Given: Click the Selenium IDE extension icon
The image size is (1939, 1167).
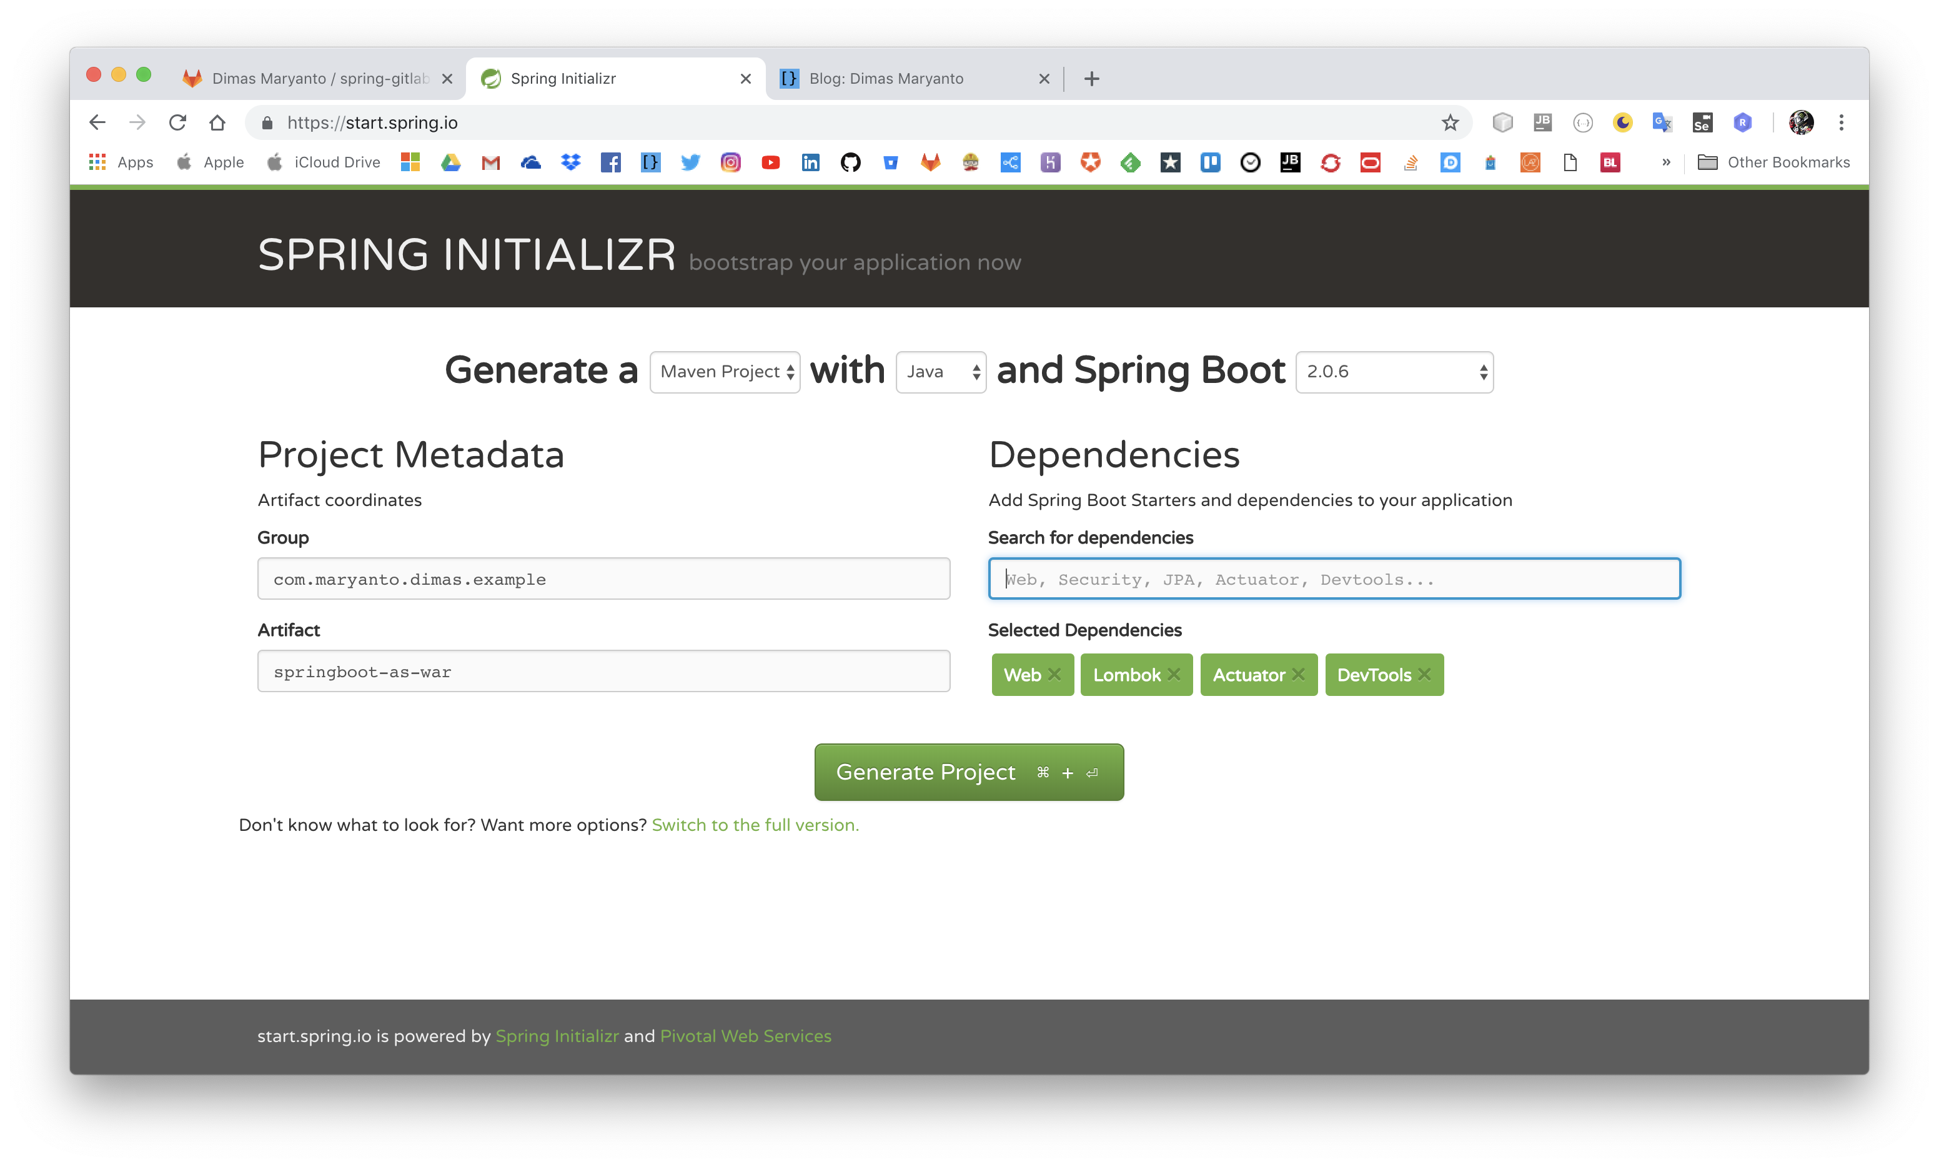Looking at the screenshot, I should pyautogui.click(x=1702, y=122).
